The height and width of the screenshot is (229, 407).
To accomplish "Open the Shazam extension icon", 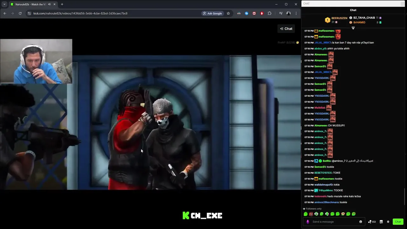I will click(x=246, y=13).
